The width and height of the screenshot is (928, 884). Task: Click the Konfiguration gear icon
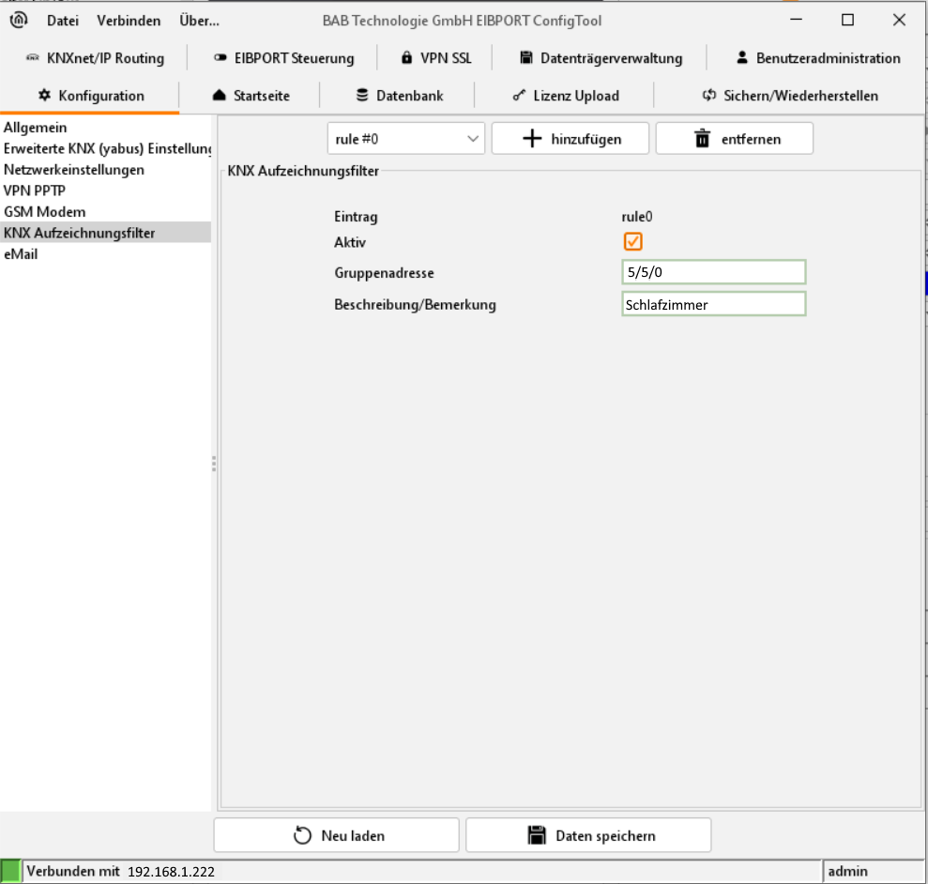pos(44,96)
